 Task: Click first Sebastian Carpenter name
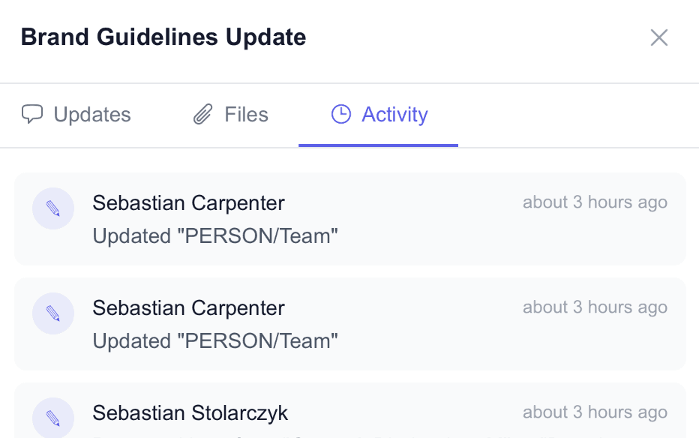pyautogui.click(x=188, y=202)
